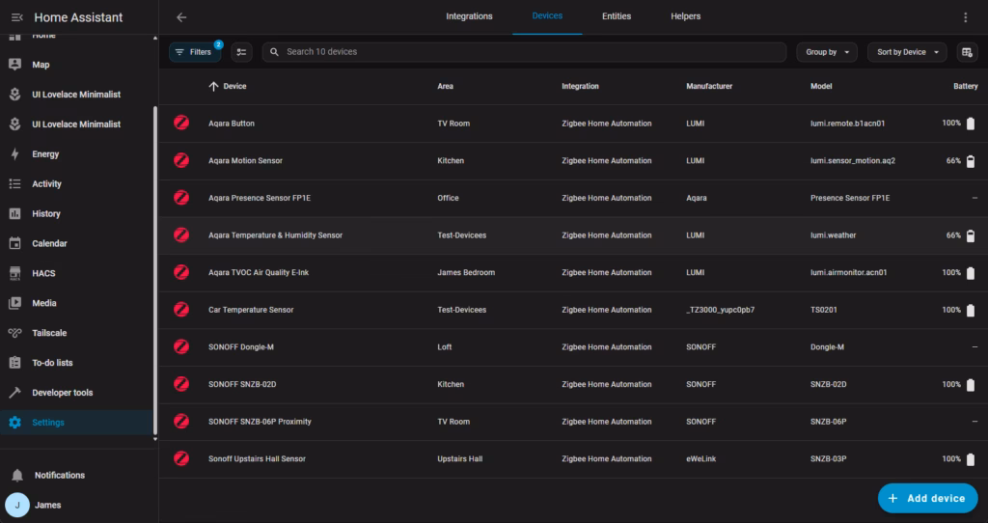Viewport: 988px width, 523px height.
Task: Open the Aqara Motion Sensor device row
Action: (x=245, y=161)
